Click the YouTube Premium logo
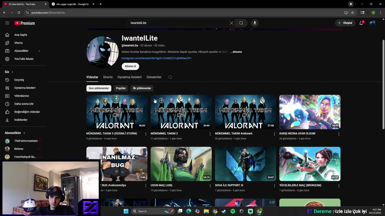This screenshot has width=385, height=216. pyautogui.click(x=25, y=23)
